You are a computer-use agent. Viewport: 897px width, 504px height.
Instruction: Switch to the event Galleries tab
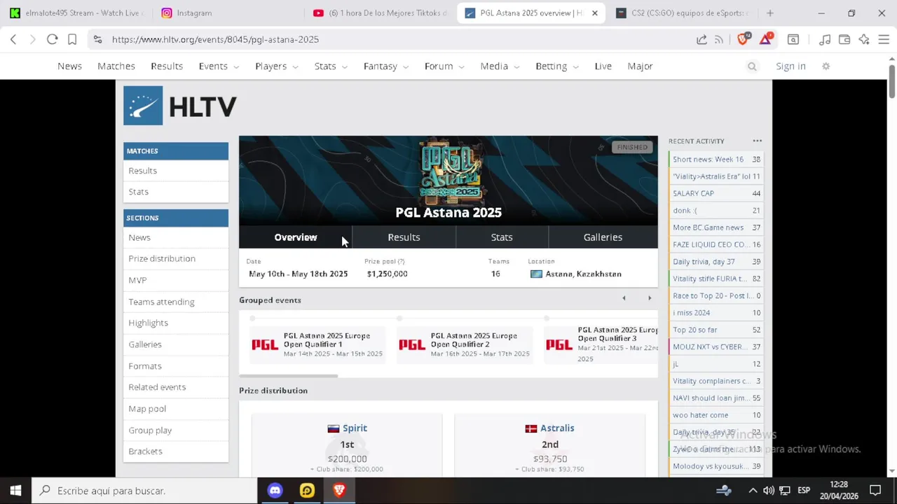point(603,237)
